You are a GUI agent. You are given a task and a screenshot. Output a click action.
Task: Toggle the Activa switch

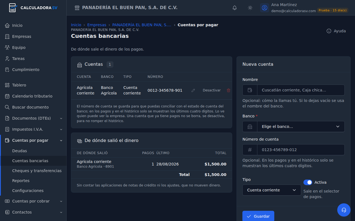coord(308,182)
